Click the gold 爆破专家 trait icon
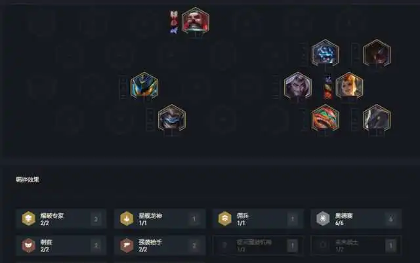 point(29,218)
